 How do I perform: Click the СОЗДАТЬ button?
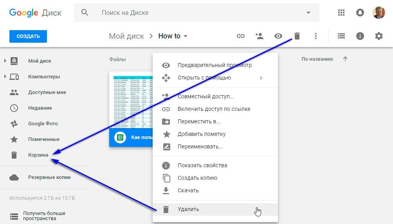tap(28, 36)
